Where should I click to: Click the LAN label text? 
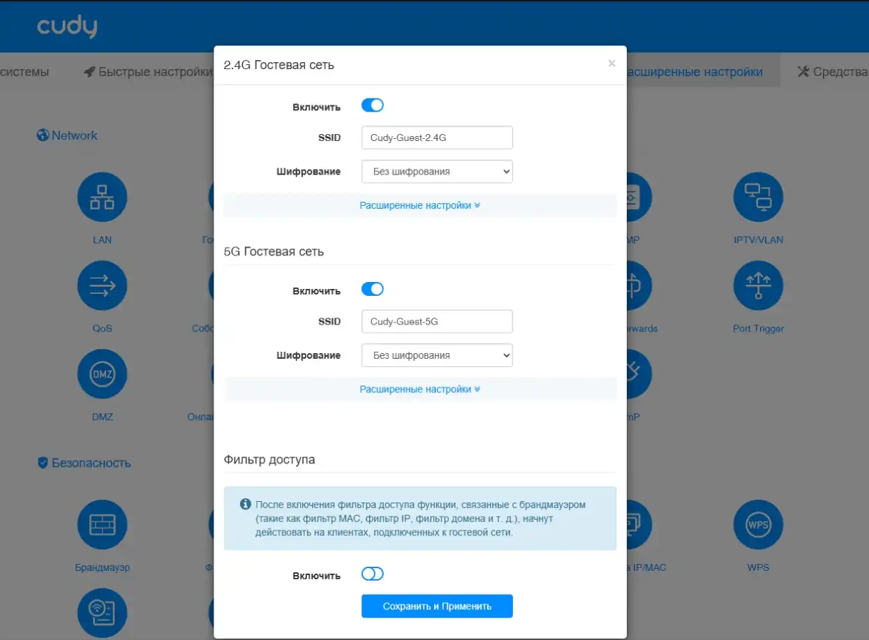102,239
